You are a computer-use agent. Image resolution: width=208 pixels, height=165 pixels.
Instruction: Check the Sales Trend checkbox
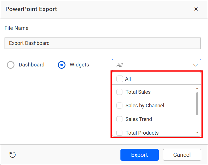(119, 119)
